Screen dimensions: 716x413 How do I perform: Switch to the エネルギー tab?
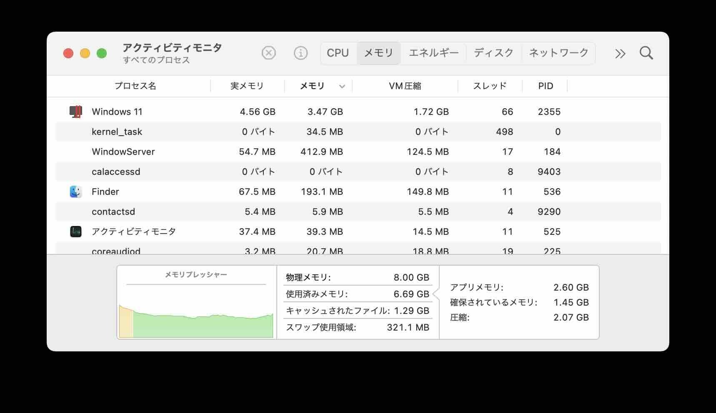(433, 53)
